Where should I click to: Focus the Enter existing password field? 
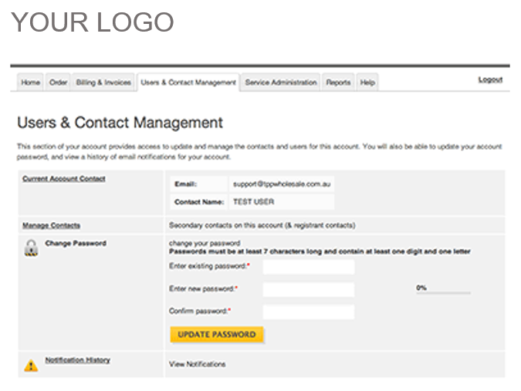(308, 267)
